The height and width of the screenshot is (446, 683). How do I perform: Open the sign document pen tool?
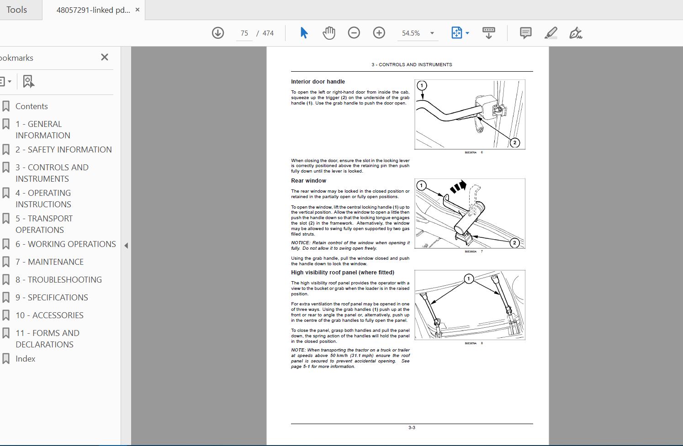(x=576, y=33)
